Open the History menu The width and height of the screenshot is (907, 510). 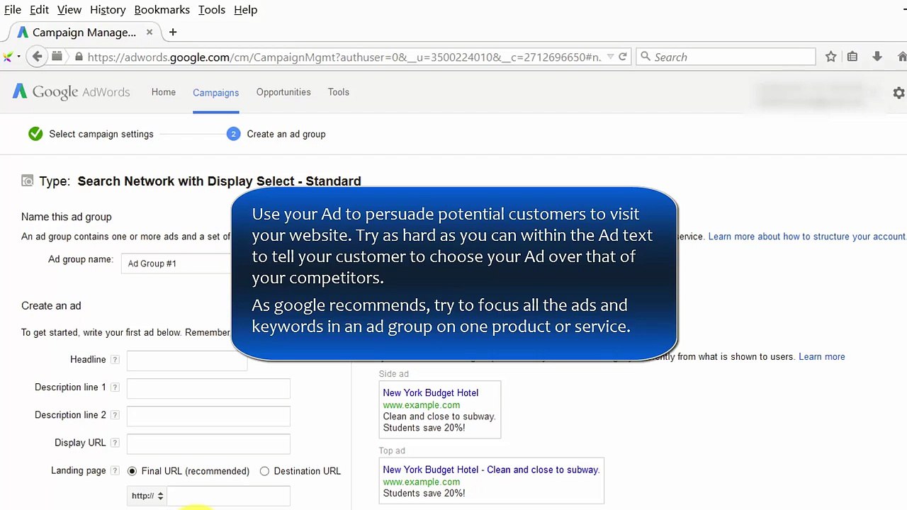click(108, 10)
